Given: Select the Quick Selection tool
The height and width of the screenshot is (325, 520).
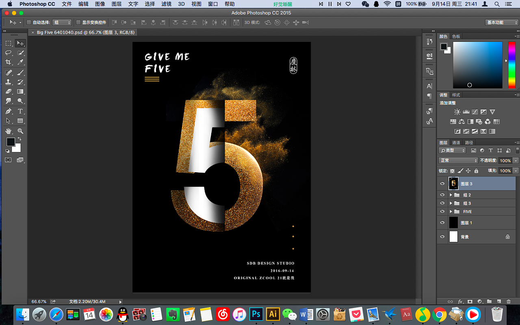Looking at the screenshot, I should pos(20,53).
